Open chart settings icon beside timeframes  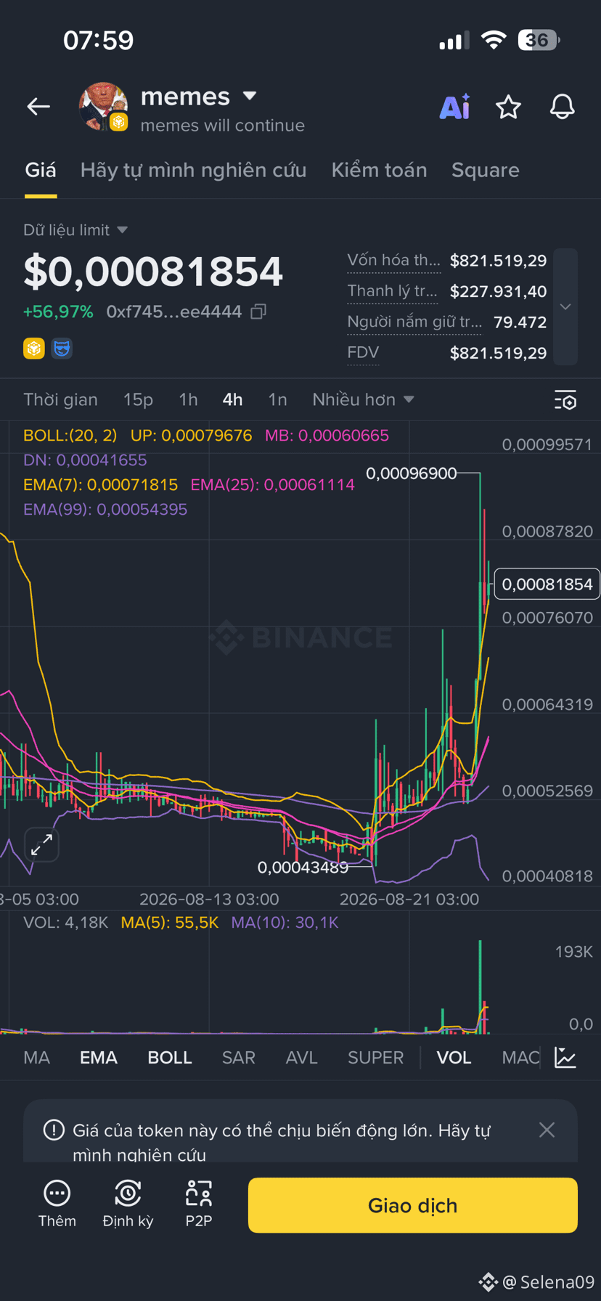coord(565,400)
